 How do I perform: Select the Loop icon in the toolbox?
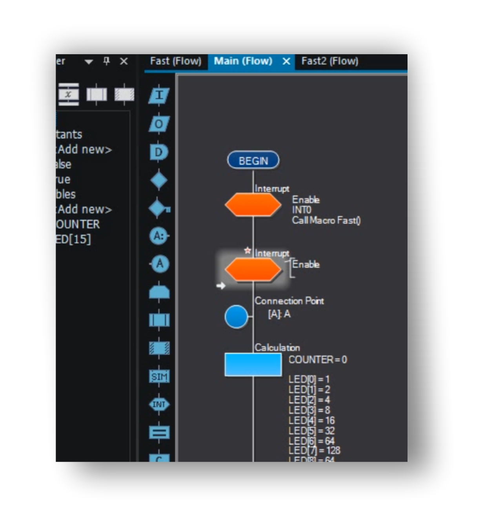click(x=159, y=292)
